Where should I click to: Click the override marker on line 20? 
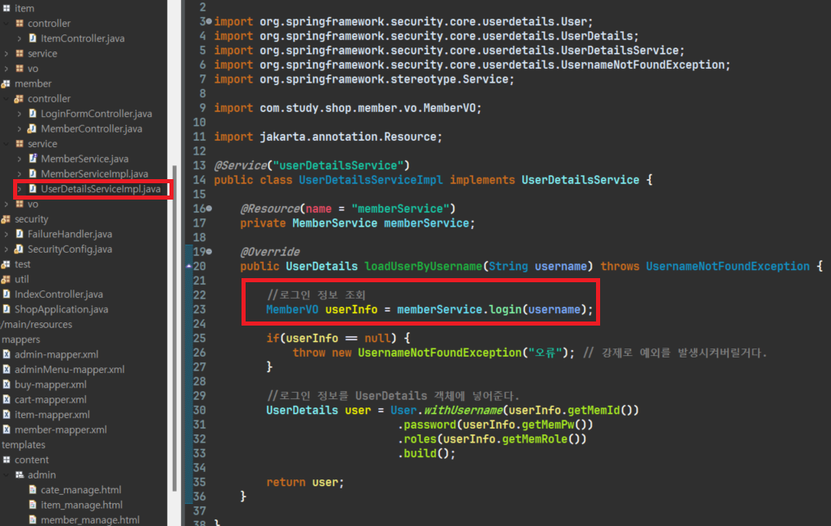[189, 267]
